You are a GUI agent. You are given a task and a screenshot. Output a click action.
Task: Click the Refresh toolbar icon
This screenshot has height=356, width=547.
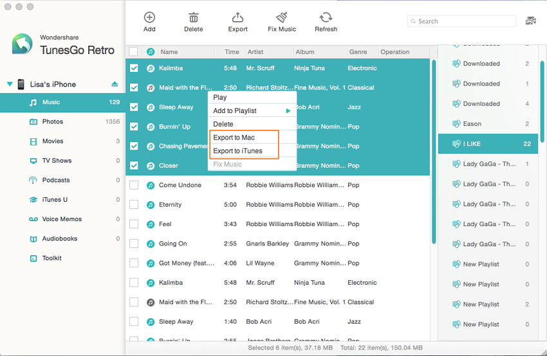326,18
